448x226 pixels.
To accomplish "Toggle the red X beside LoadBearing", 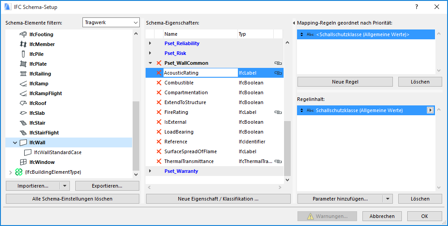I will 159,132.
